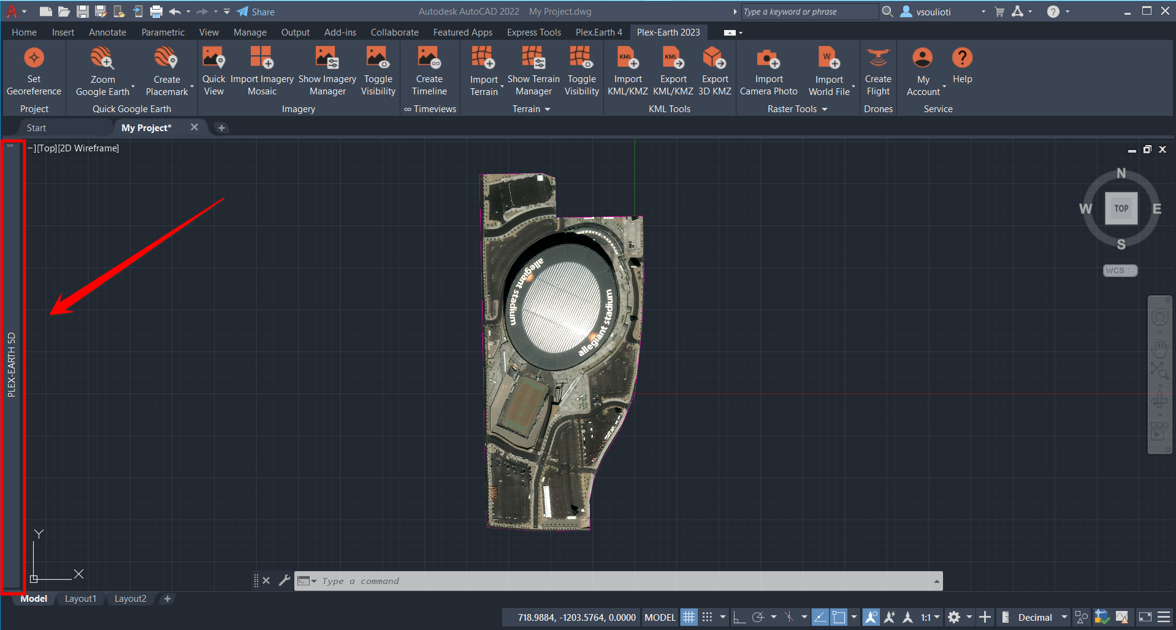The height and width of the screenshot is (630, 1176).
Task: Click the TOP face of the ViewCube
Action: (x=1121, y=208)
